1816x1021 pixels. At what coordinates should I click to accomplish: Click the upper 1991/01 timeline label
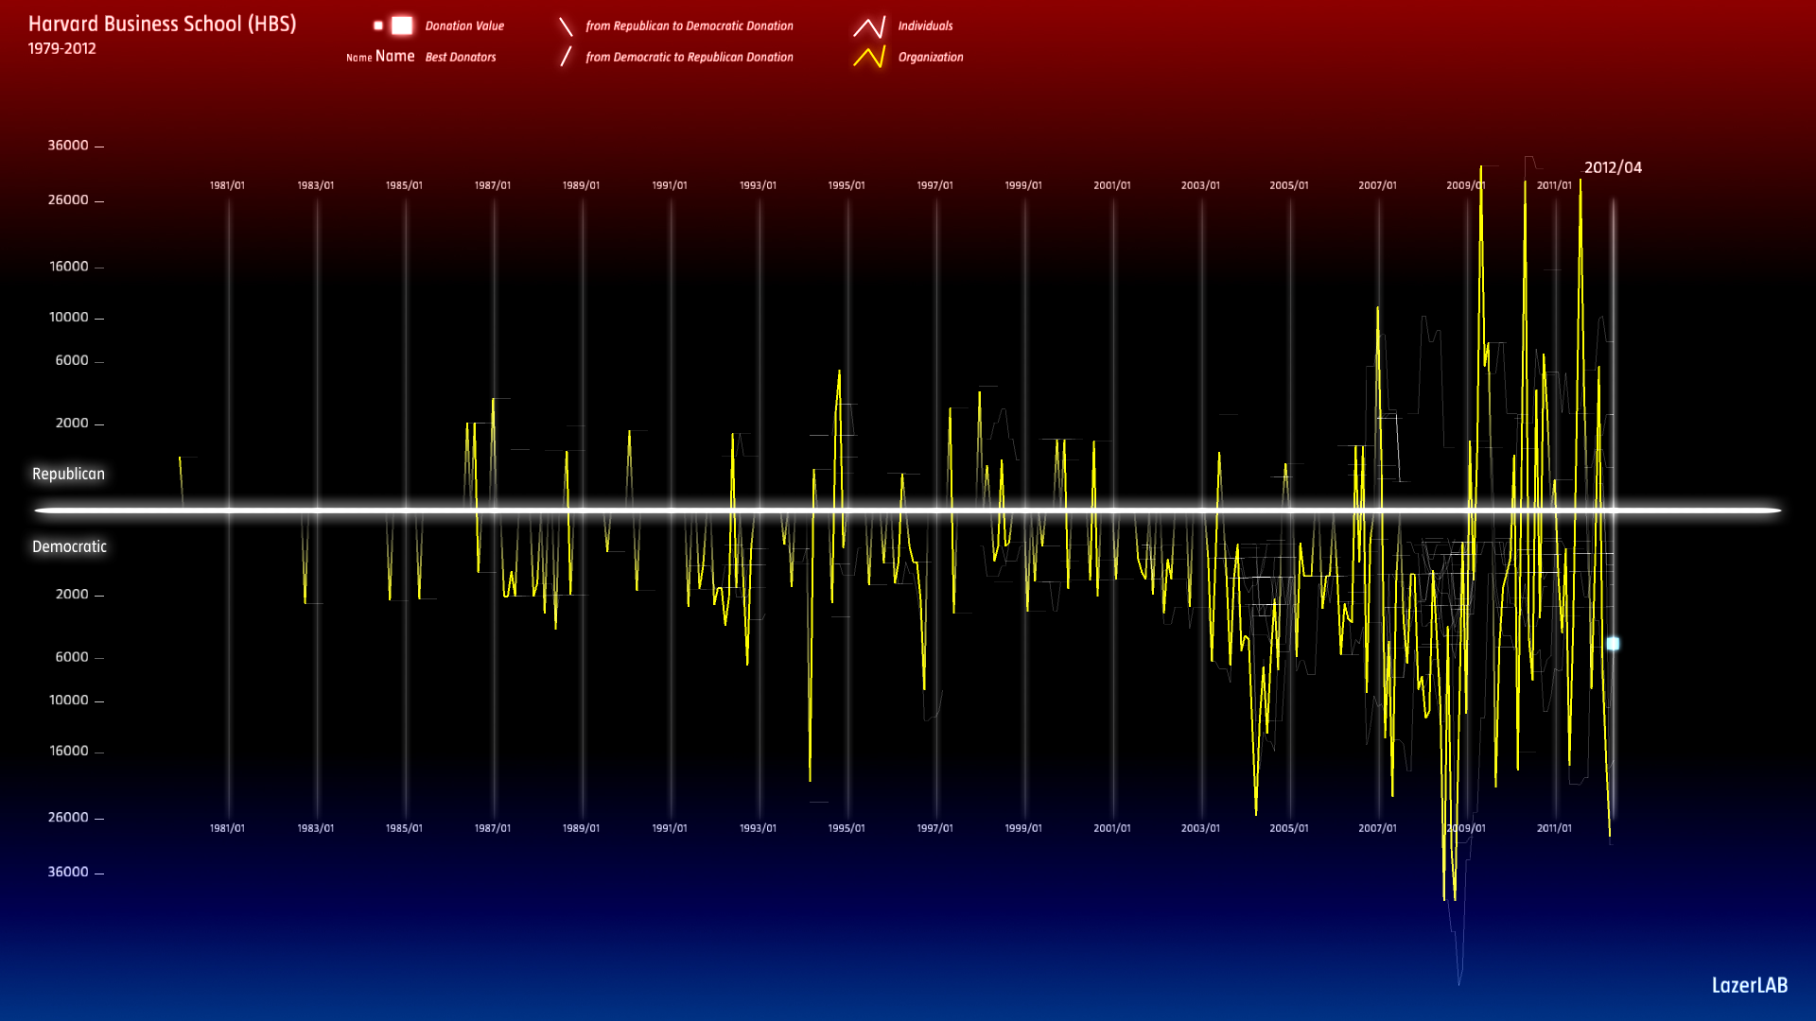pyautogui.click(x=670, y=186)
